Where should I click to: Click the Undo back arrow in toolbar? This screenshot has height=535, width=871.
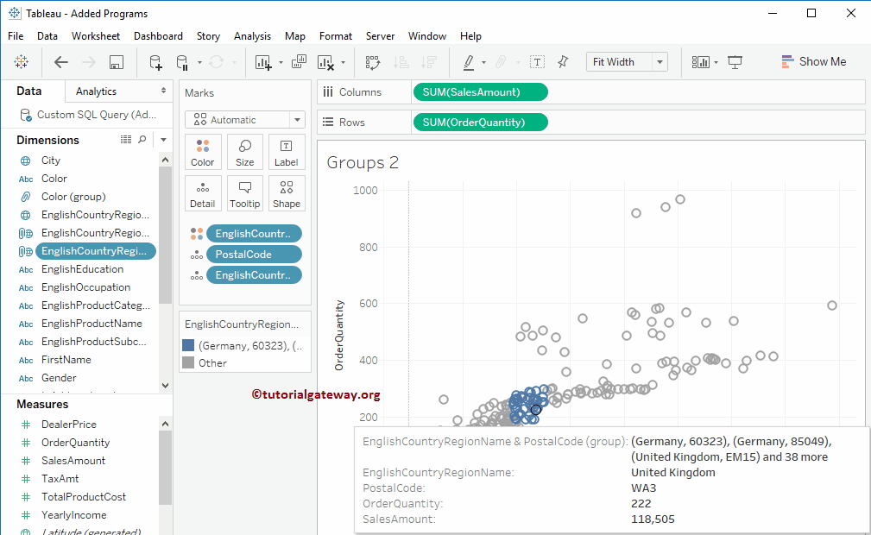(x=61, y=62)
